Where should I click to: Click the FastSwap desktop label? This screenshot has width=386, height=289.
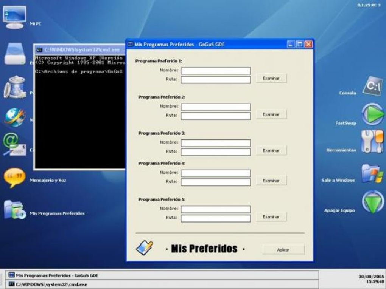coord(346,123)
